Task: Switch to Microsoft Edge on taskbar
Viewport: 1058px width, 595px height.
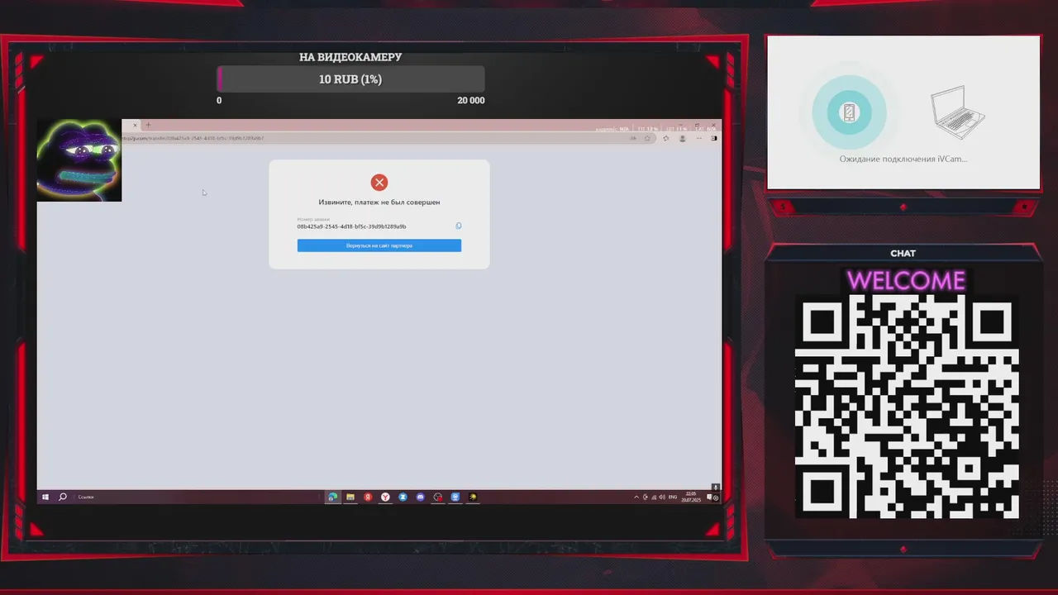Action: [x=332, y=497]
